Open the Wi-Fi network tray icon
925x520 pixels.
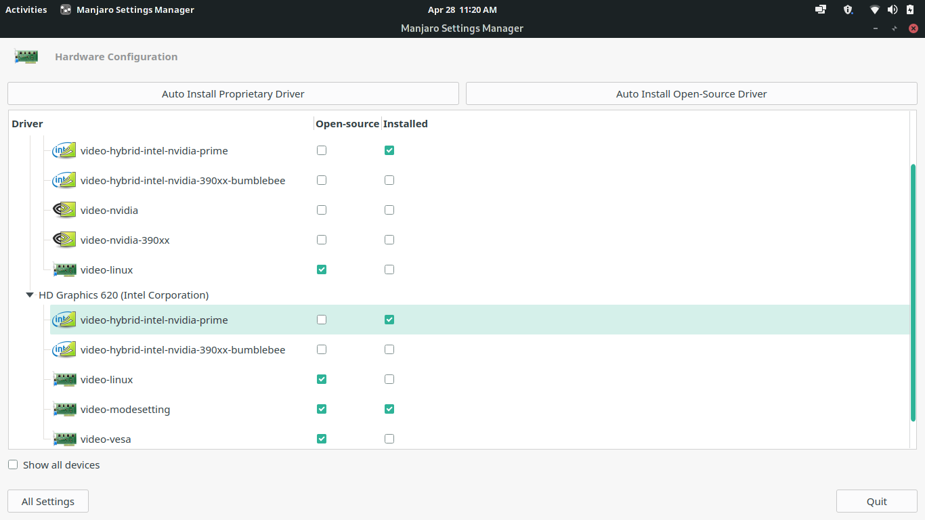coord(875,9)
